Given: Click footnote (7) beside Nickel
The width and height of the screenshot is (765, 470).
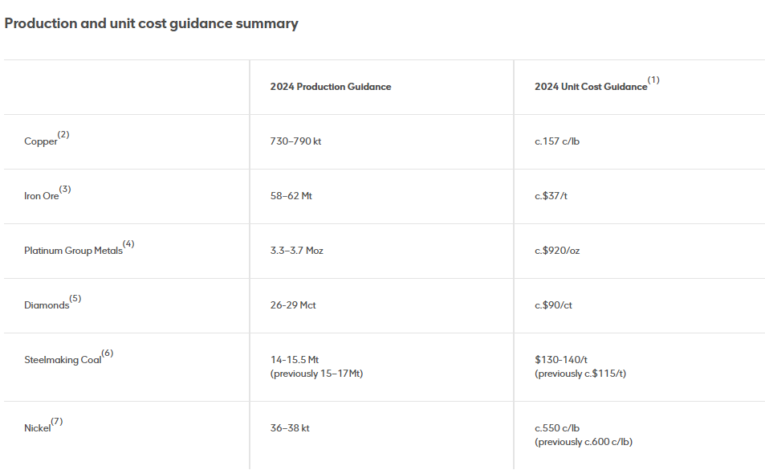Looking at the screenshot, I should [56, 422].
